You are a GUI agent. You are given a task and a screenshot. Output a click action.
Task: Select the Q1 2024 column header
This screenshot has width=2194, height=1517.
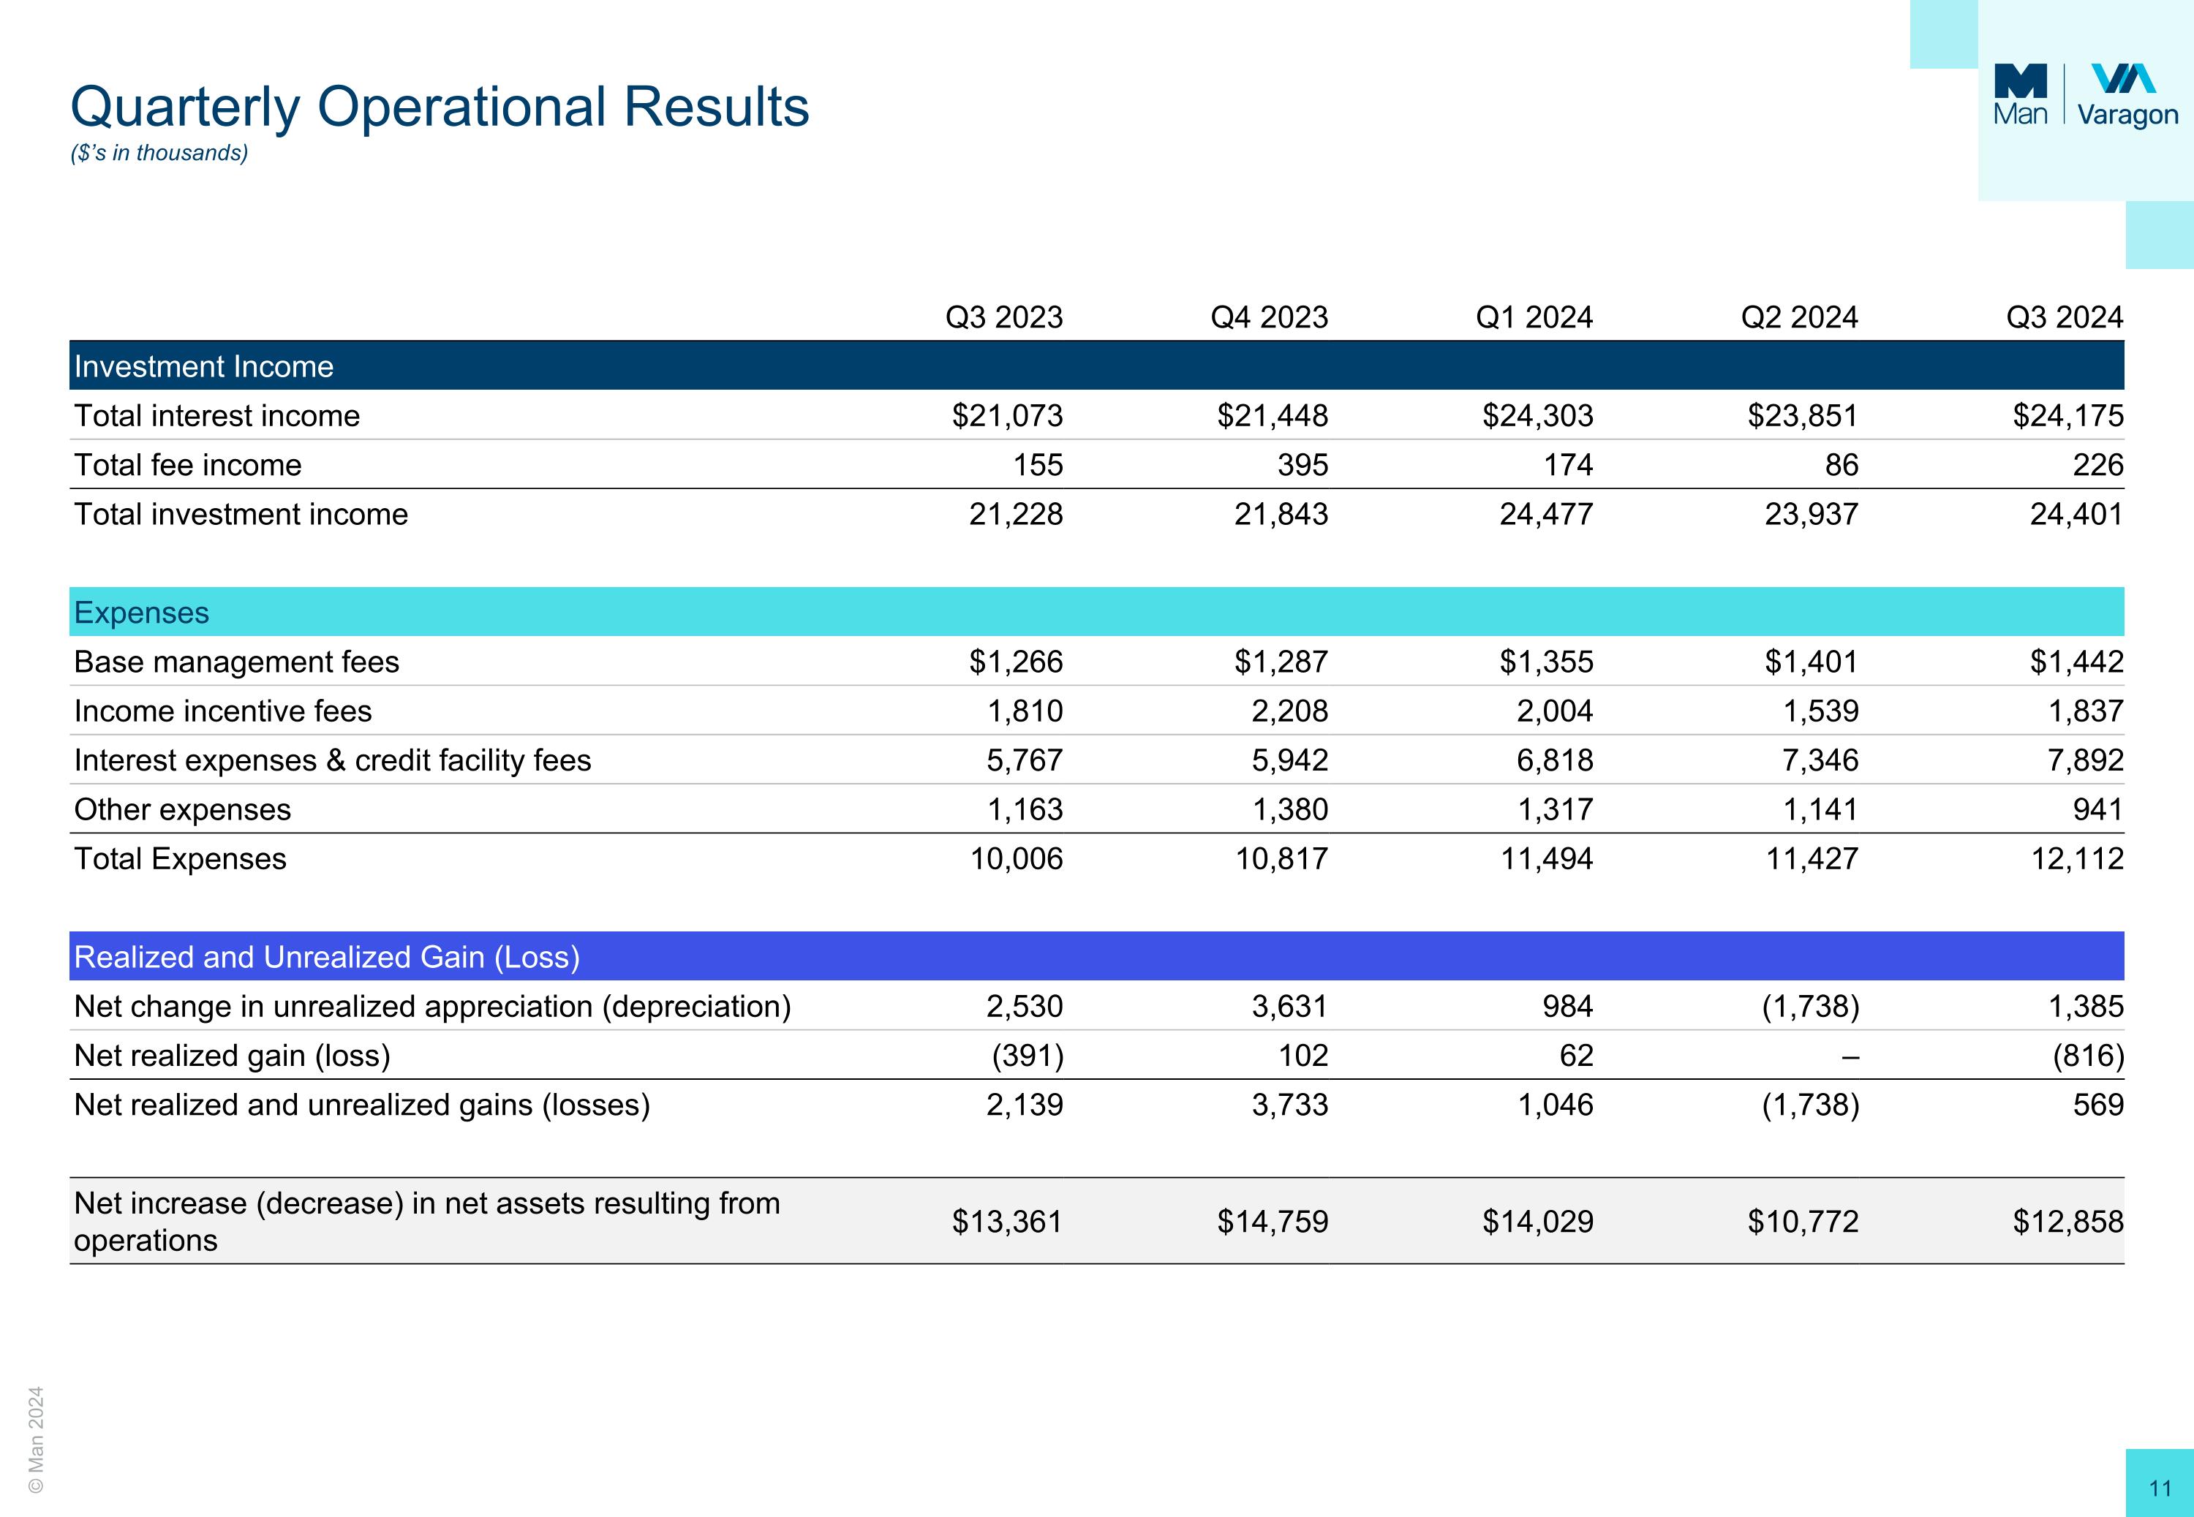(1534, 317)
